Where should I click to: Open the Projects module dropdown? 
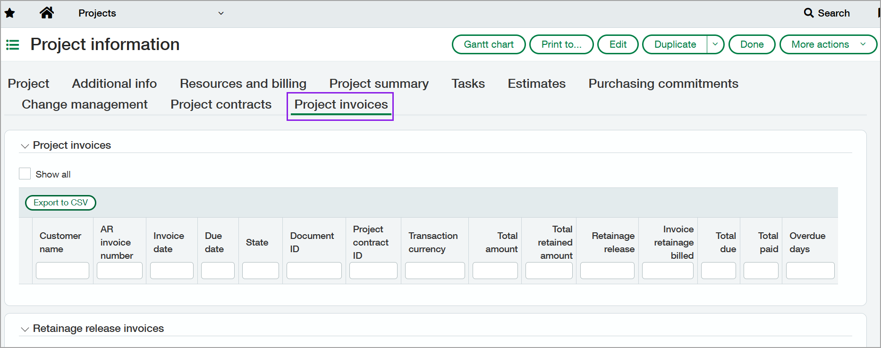pyautogui.click(x=220, y=13)
